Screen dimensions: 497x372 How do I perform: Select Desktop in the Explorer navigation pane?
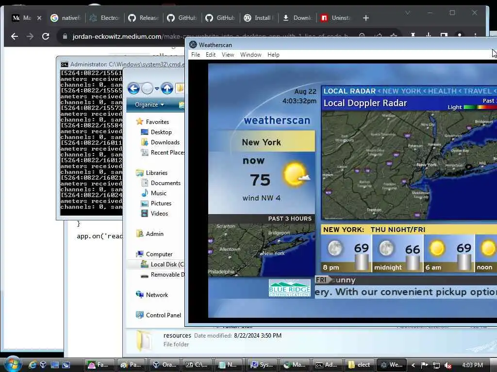pyautogui.click(x=161, y=132)
